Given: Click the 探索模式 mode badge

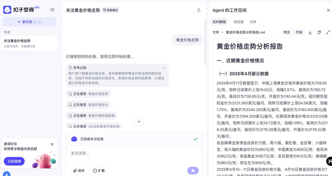Looking at the screenshot, I should tap(110, 10).
